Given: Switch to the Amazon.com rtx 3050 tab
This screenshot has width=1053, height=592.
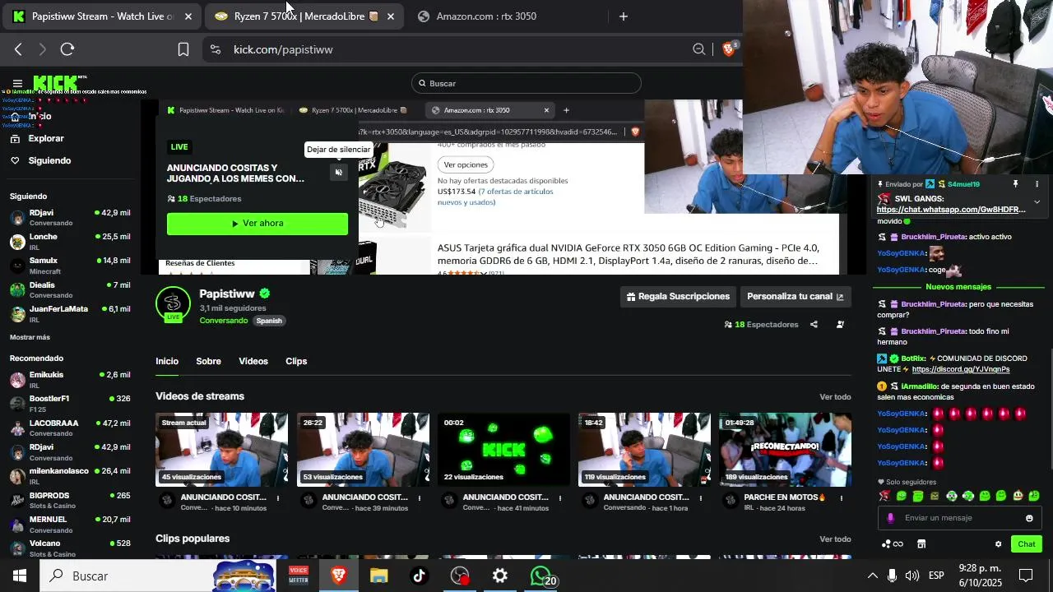Looking at the screenshot, I should tap(486, 16).
